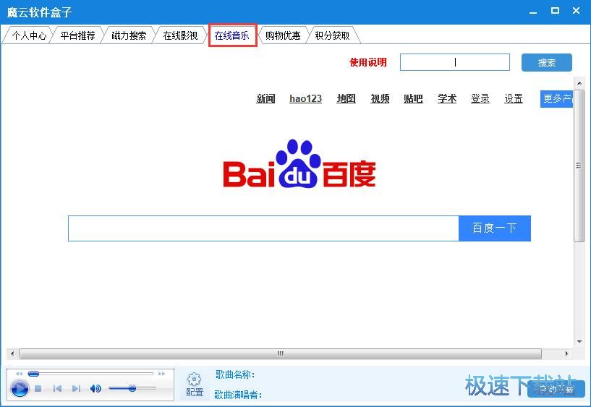Close the 魔云软件盒子 window
This screenshot has width=591, height=407.
coord(577,11)
